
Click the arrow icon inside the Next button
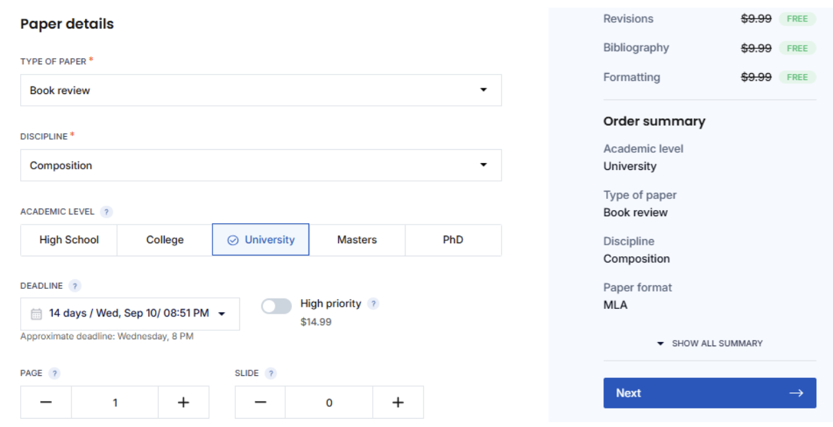point(796,392)
